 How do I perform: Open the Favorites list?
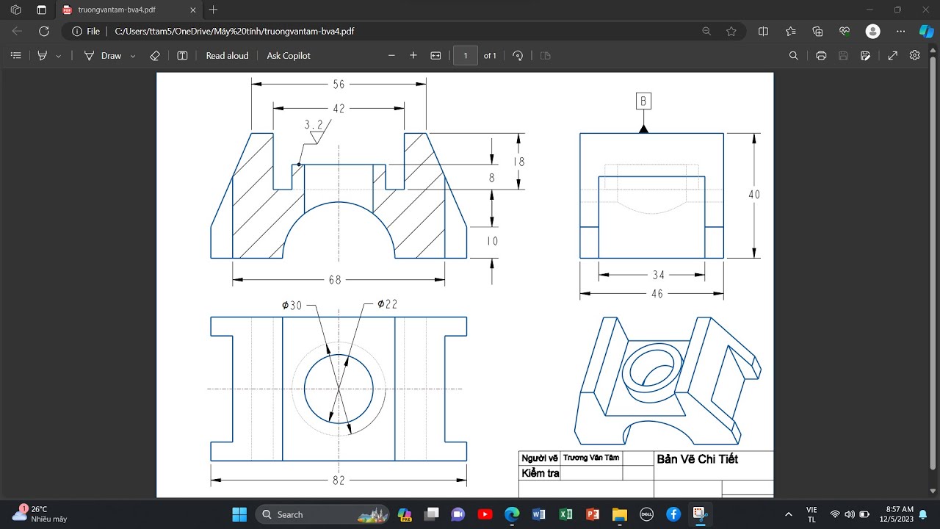(x=790, y=32)
